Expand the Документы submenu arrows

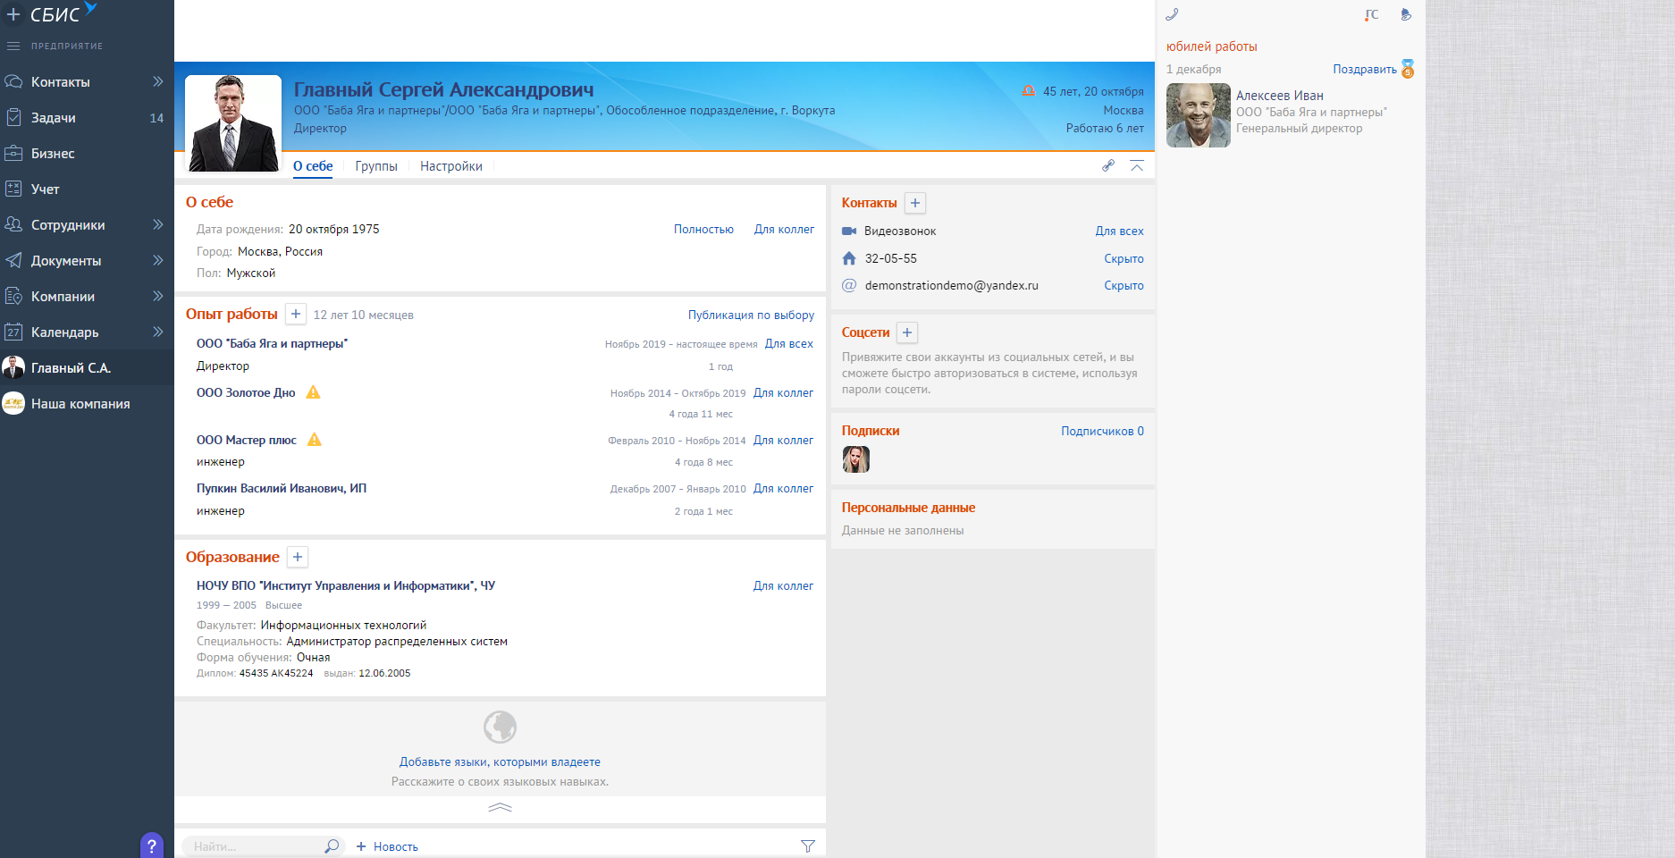coord(158,260)
